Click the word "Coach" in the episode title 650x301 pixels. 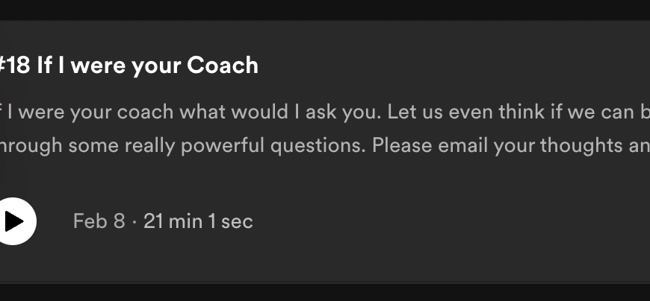click(x=223, y=66)
